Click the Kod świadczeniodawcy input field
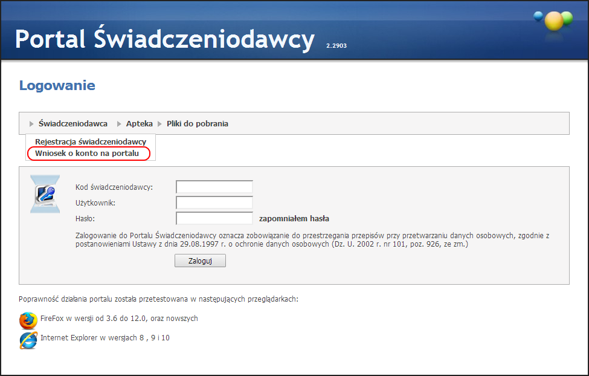This screenshot has width=589, height=376. point(214,187)
